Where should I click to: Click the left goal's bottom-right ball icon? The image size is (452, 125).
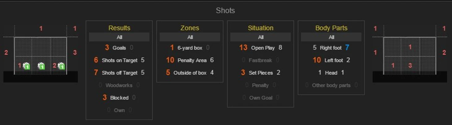(61, 66)
